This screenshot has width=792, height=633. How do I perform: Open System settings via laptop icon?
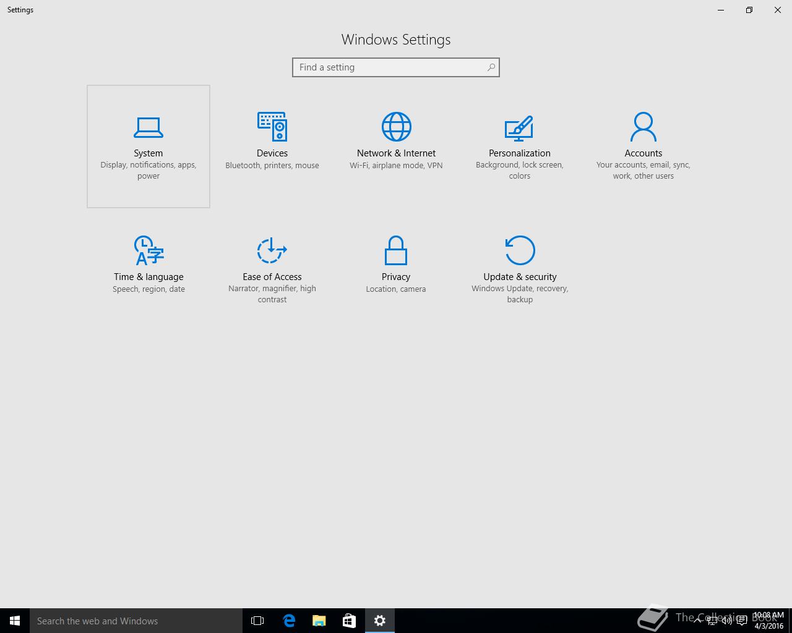[148, 127]
